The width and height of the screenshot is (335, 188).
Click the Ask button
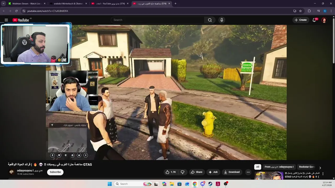(213, 172)
